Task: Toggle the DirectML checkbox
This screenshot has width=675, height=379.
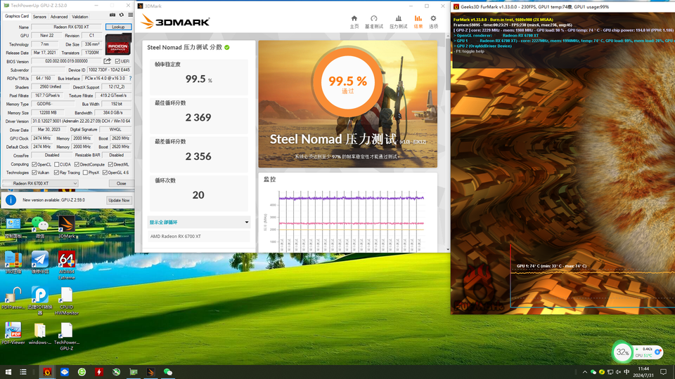Action: click(x=110, y=164)
